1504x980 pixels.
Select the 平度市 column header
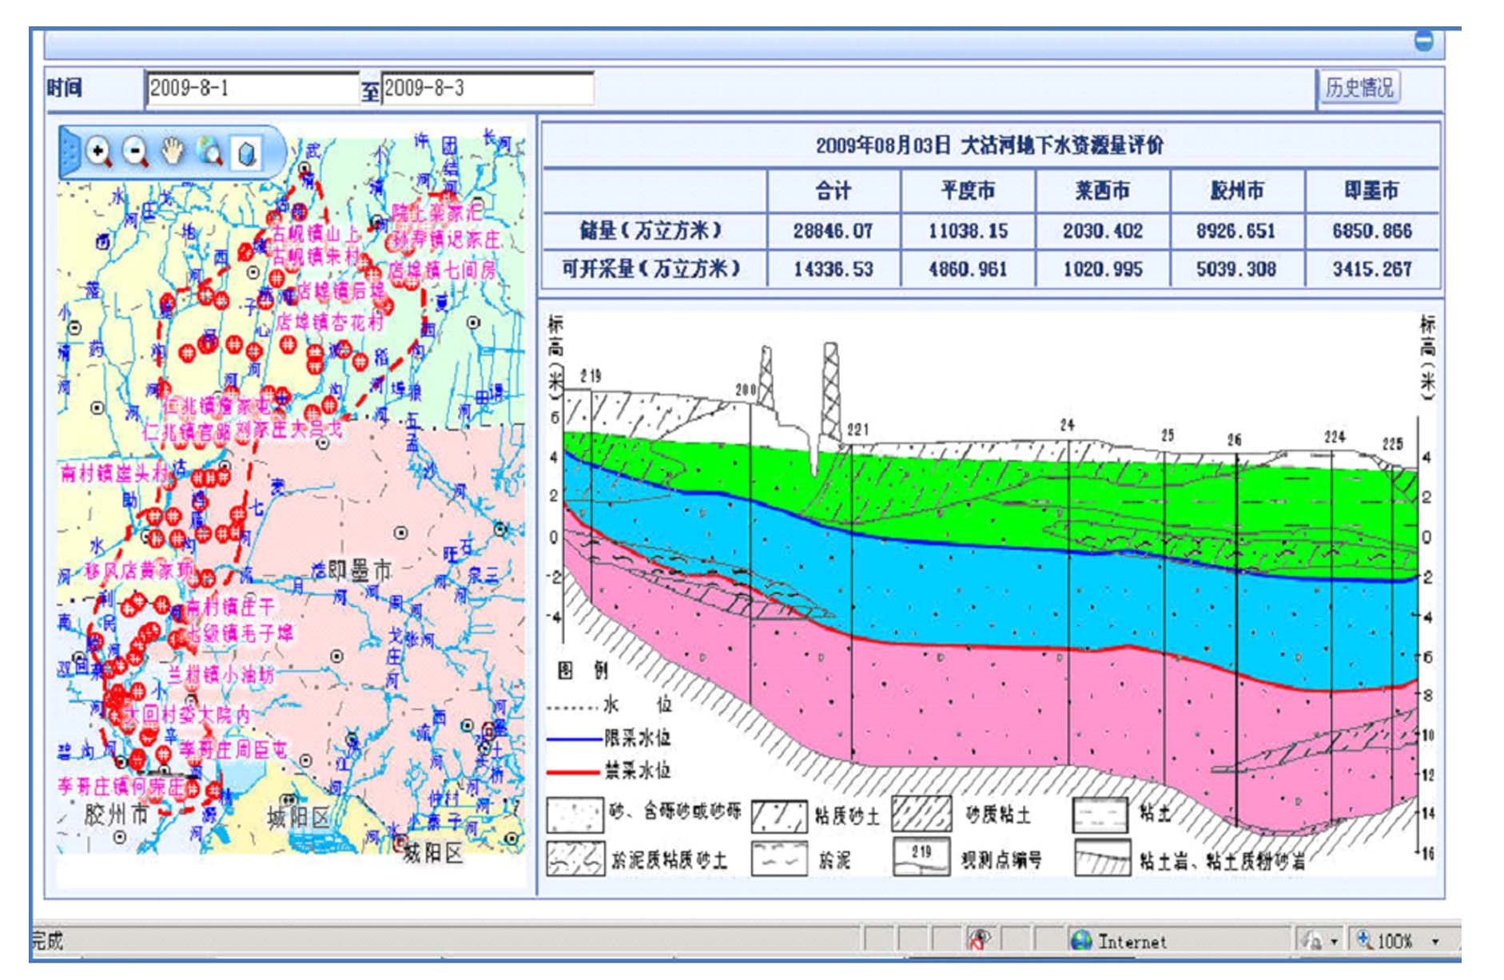coord(968,190)
